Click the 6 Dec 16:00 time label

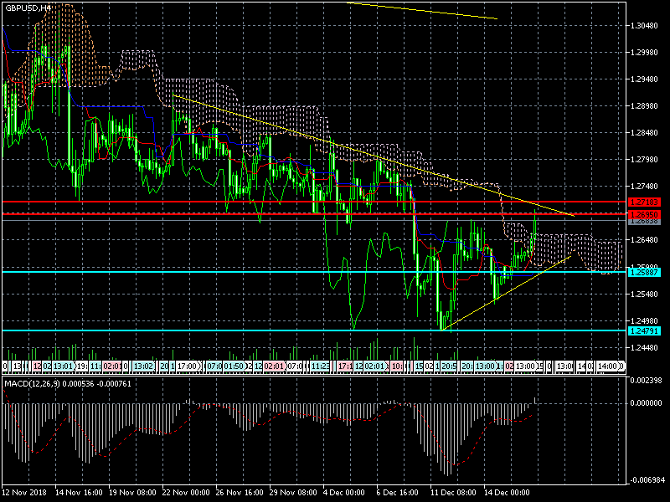pyautogui.click(x=397, y=494)
